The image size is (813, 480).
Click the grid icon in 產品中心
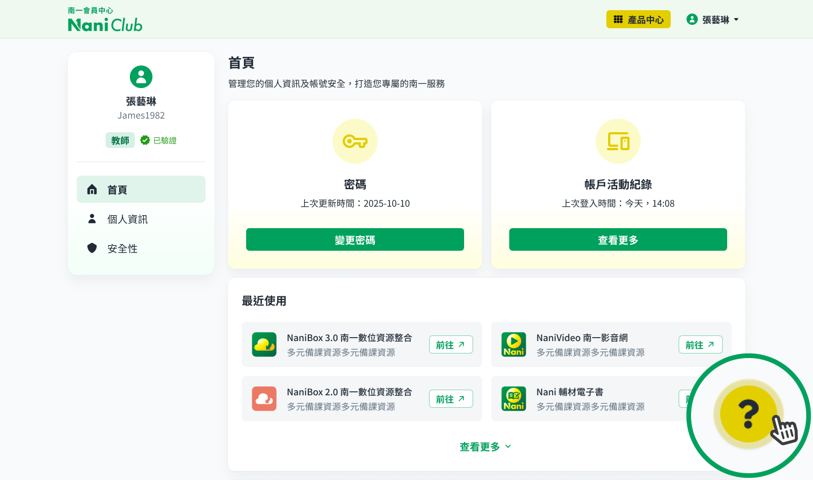tap(618, 19)
